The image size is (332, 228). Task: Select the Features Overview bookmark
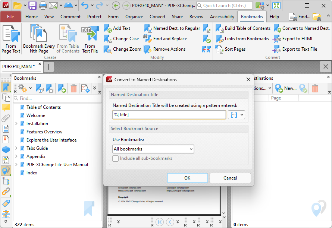44,132
